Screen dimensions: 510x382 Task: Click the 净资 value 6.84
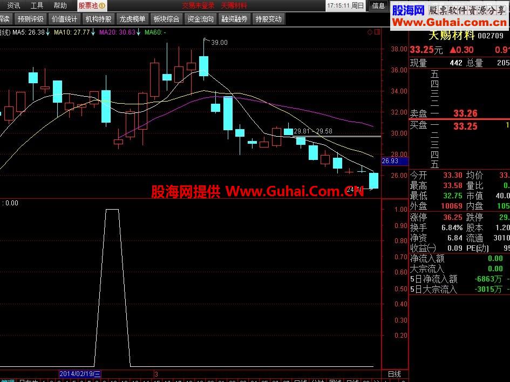[455, 238]
